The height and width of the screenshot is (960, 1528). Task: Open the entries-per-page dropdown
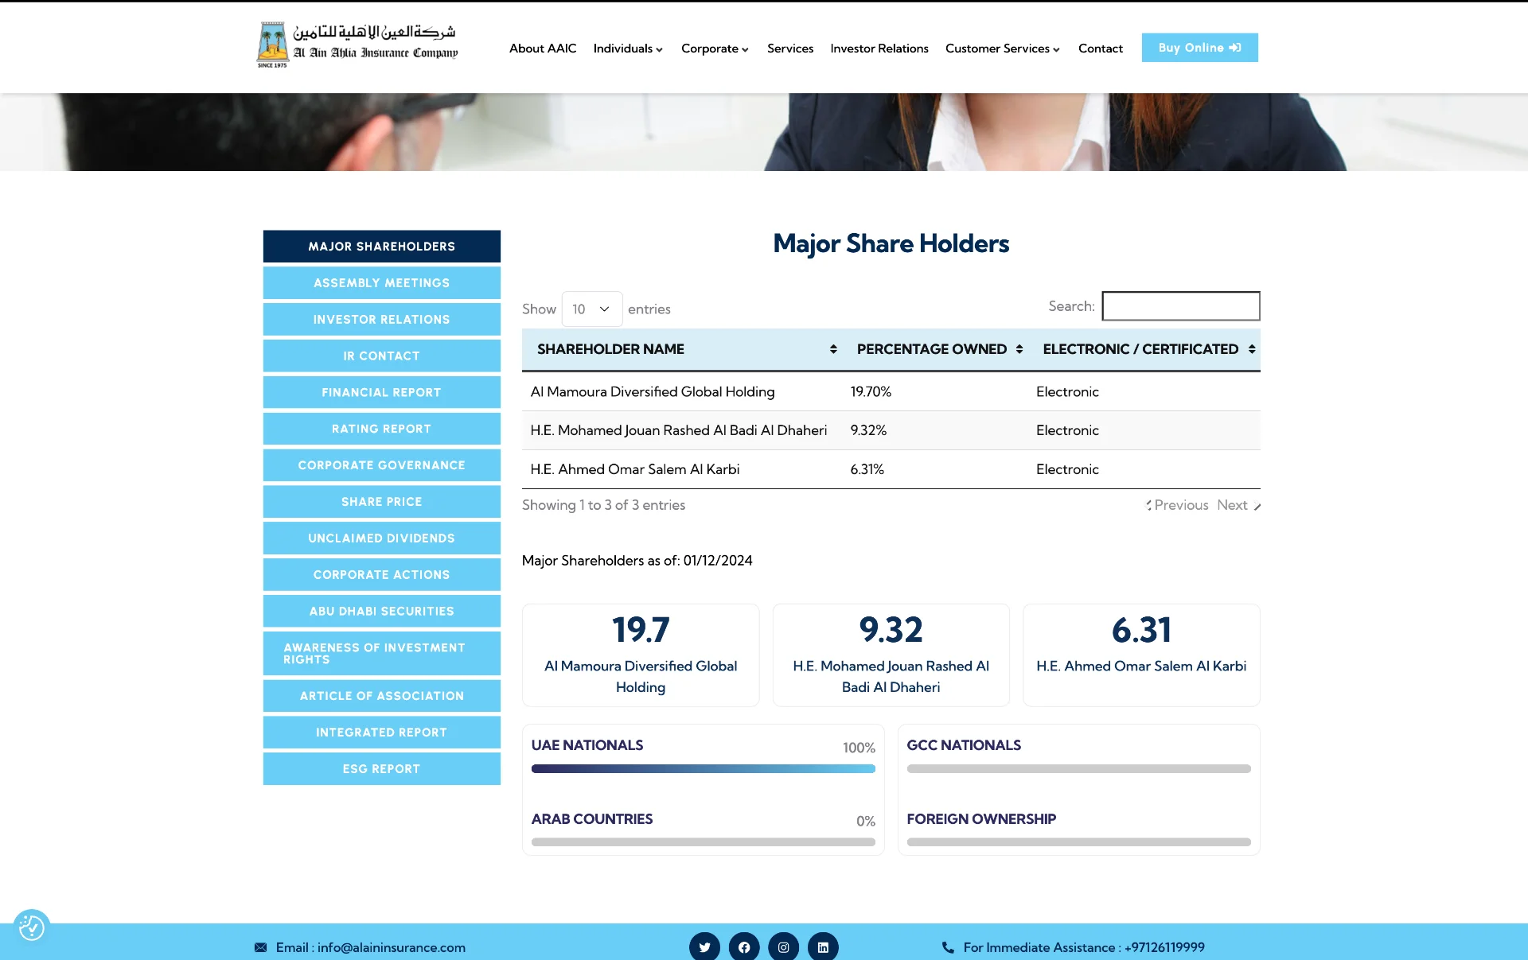pos(592,309)
